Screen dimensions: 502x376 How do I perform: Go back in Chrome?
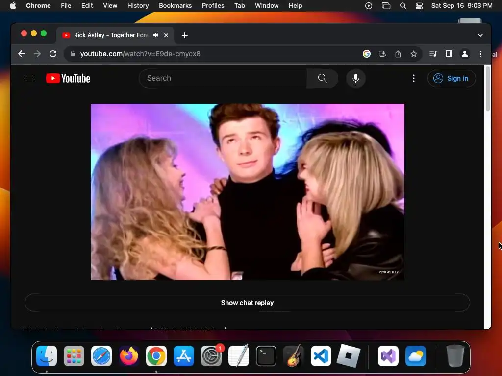22,54
